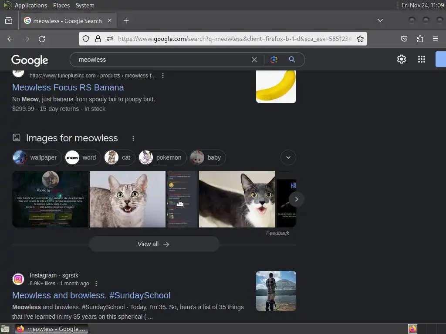
Task: Bookmark this page with the star
Action: click(360, 39)
